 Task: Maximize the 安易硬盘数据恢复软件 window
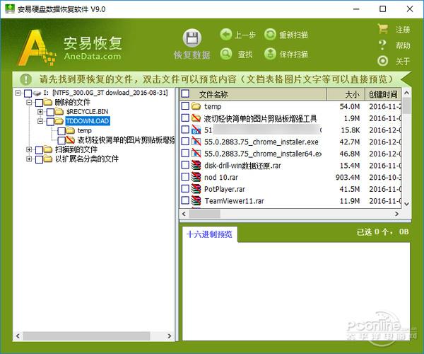point(382,9)
